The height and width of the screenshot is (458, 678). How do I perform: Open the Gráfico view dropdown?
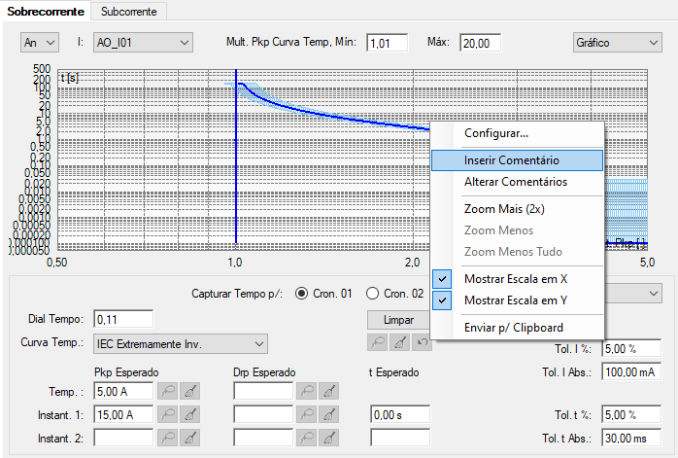617,43
